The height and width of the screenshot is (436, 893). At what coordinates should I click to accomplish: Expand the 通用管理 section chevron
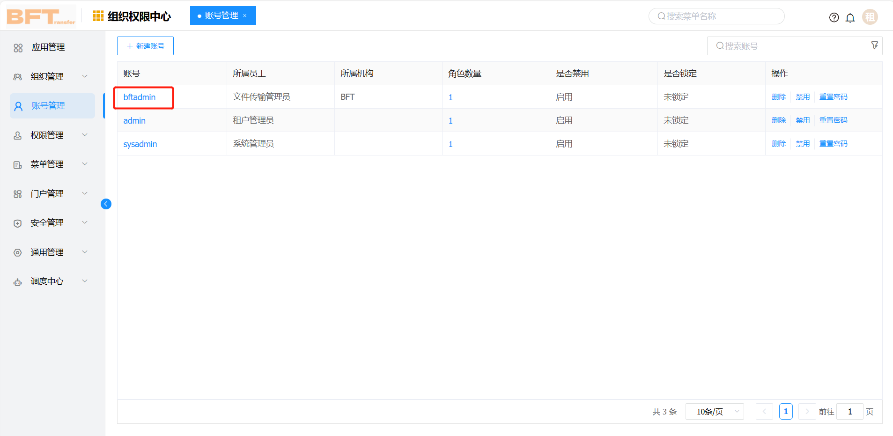pyautogui.click(x=85, y=252)
